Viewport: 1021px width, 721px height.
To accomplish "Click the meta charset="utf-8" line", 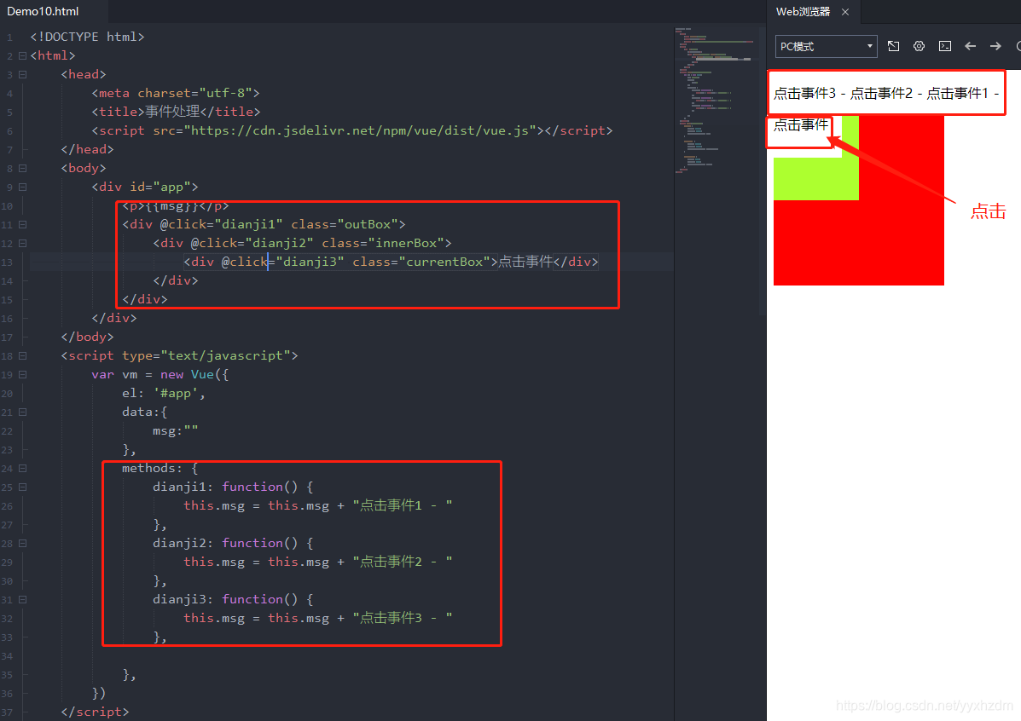I will pos(176,93).
